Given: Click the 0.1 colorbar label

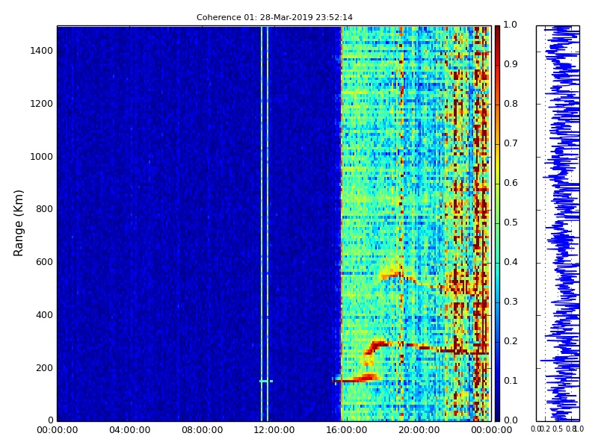Looking at the screenshot, I should point(511,381).
